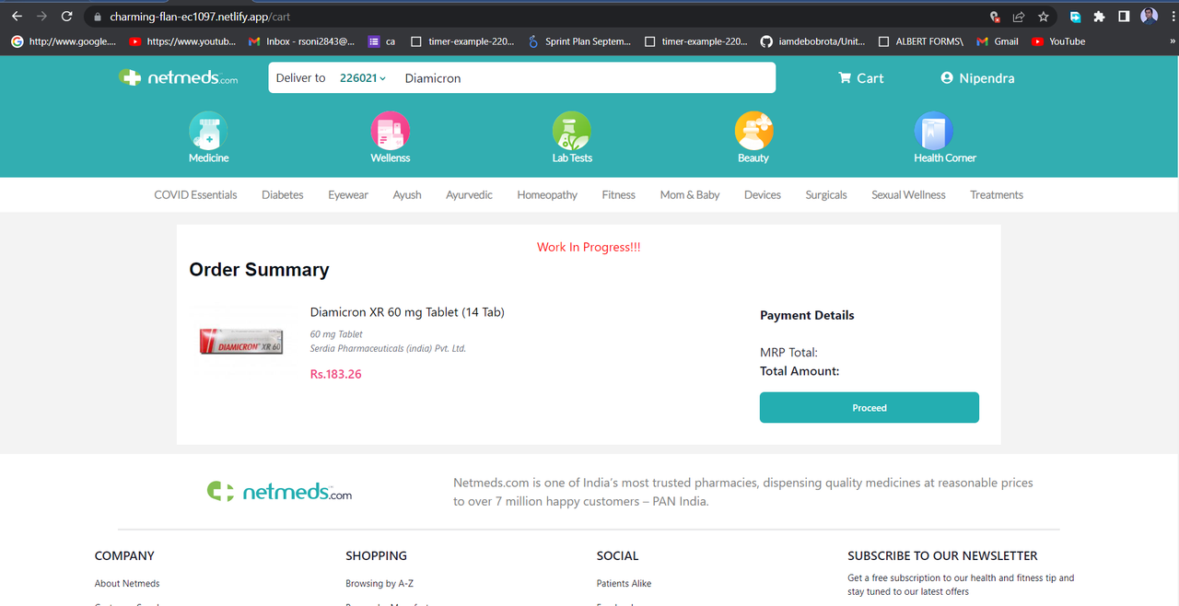Click the Total Amount label

point(800,371)
